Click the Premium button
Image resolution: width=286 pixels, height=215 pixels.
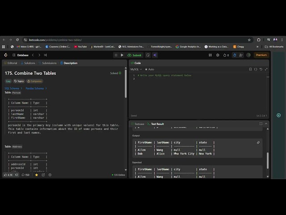coord(261,55)
